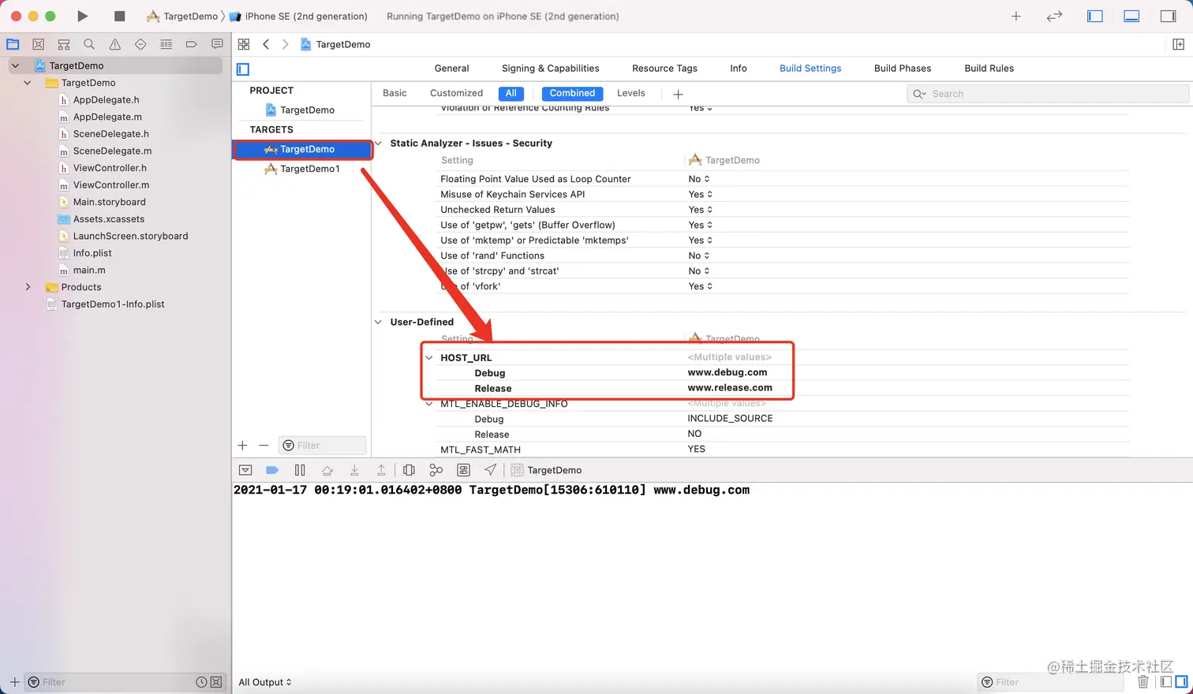The width and height of the screenshot is (1193, 694).
Task: Collapse the User-Defined settings section
Action: [378, 322]
